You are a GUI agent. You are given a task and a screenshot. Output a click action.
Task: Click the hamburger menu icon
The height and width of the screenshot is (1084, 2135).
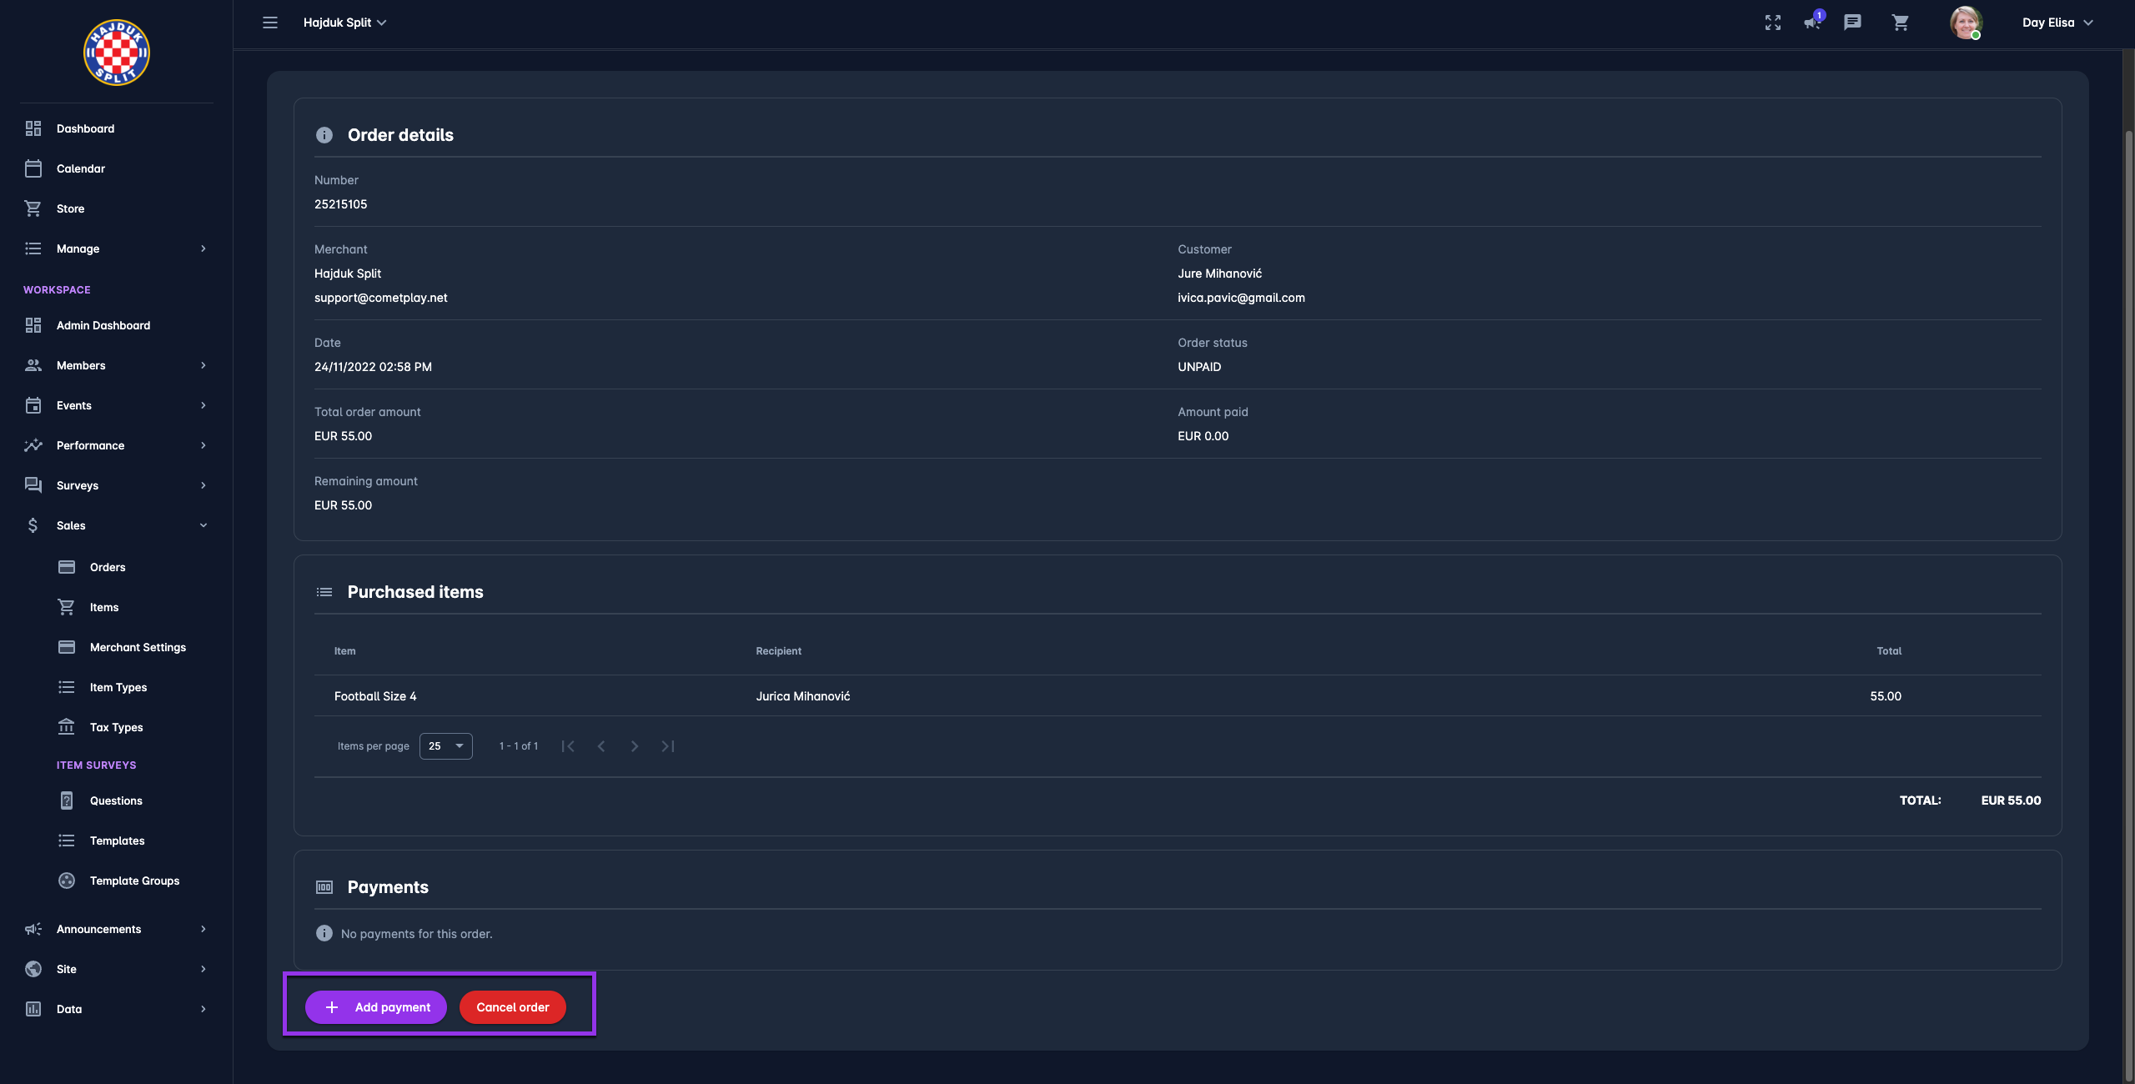[x=269, y=23]
